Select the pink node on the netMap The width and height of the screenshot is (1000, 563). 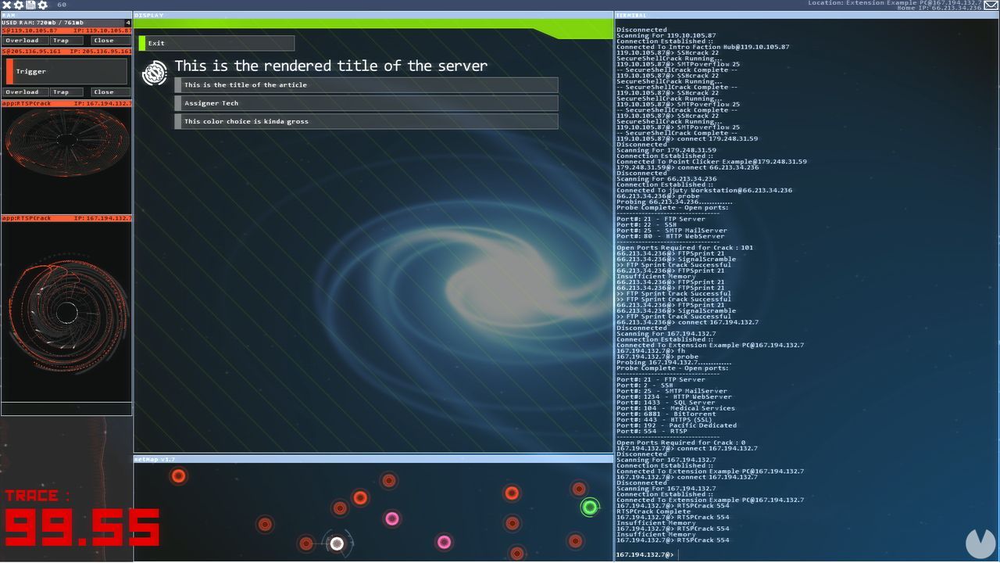click(391, 518)
